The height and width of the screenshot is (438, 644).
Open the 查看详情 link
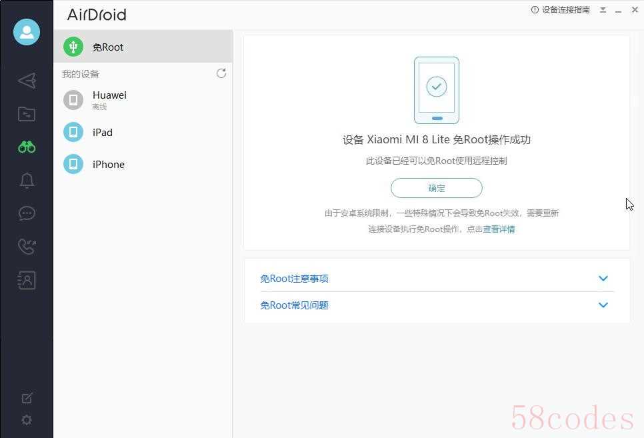click(499, 229)
